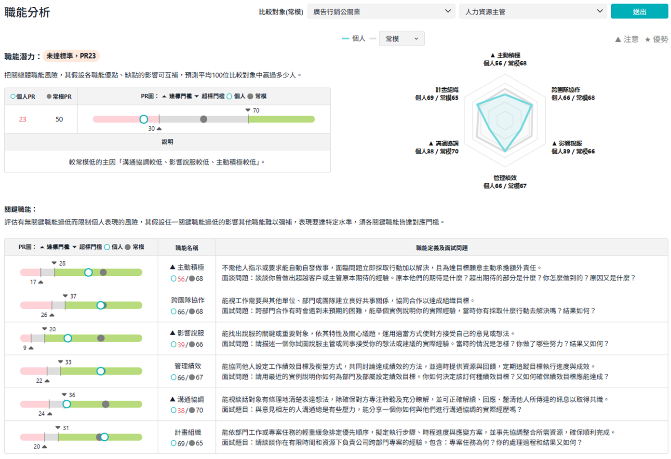Open the 常模 dropdown above the radar chart

[402, 39]
